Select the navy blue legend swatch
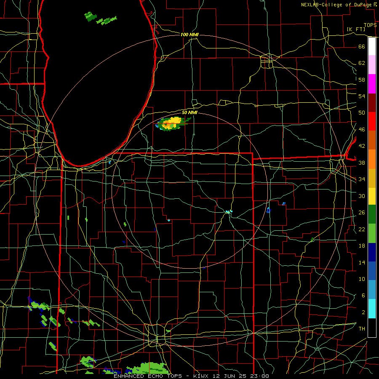This screenshot has width=379, height=379. pyautogui.click(x=372, y=252)
